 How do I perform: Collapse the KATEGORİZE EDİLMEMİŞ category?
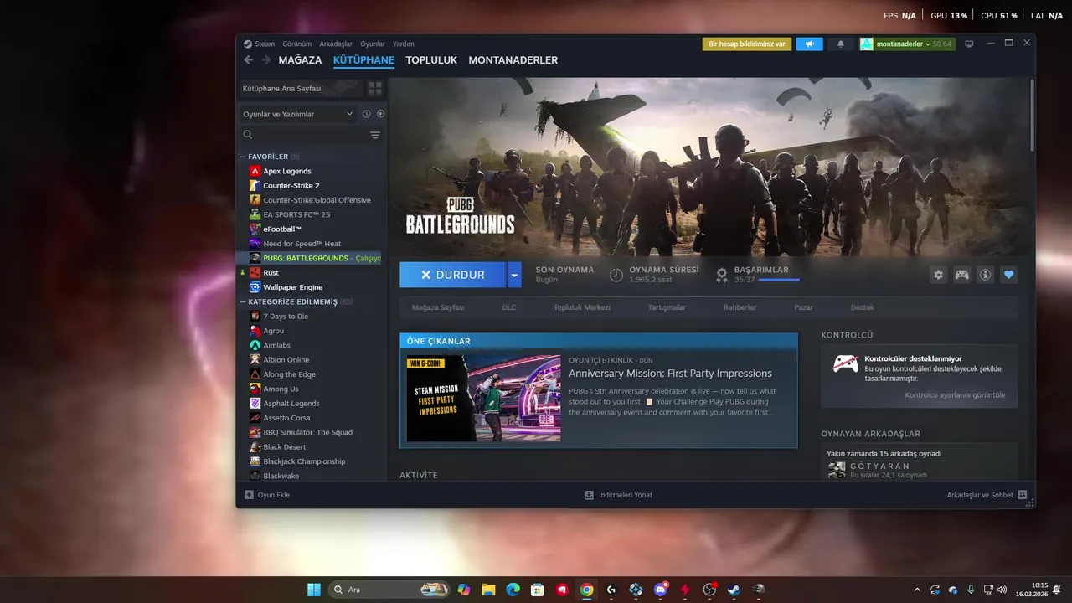tap(243, 301)
